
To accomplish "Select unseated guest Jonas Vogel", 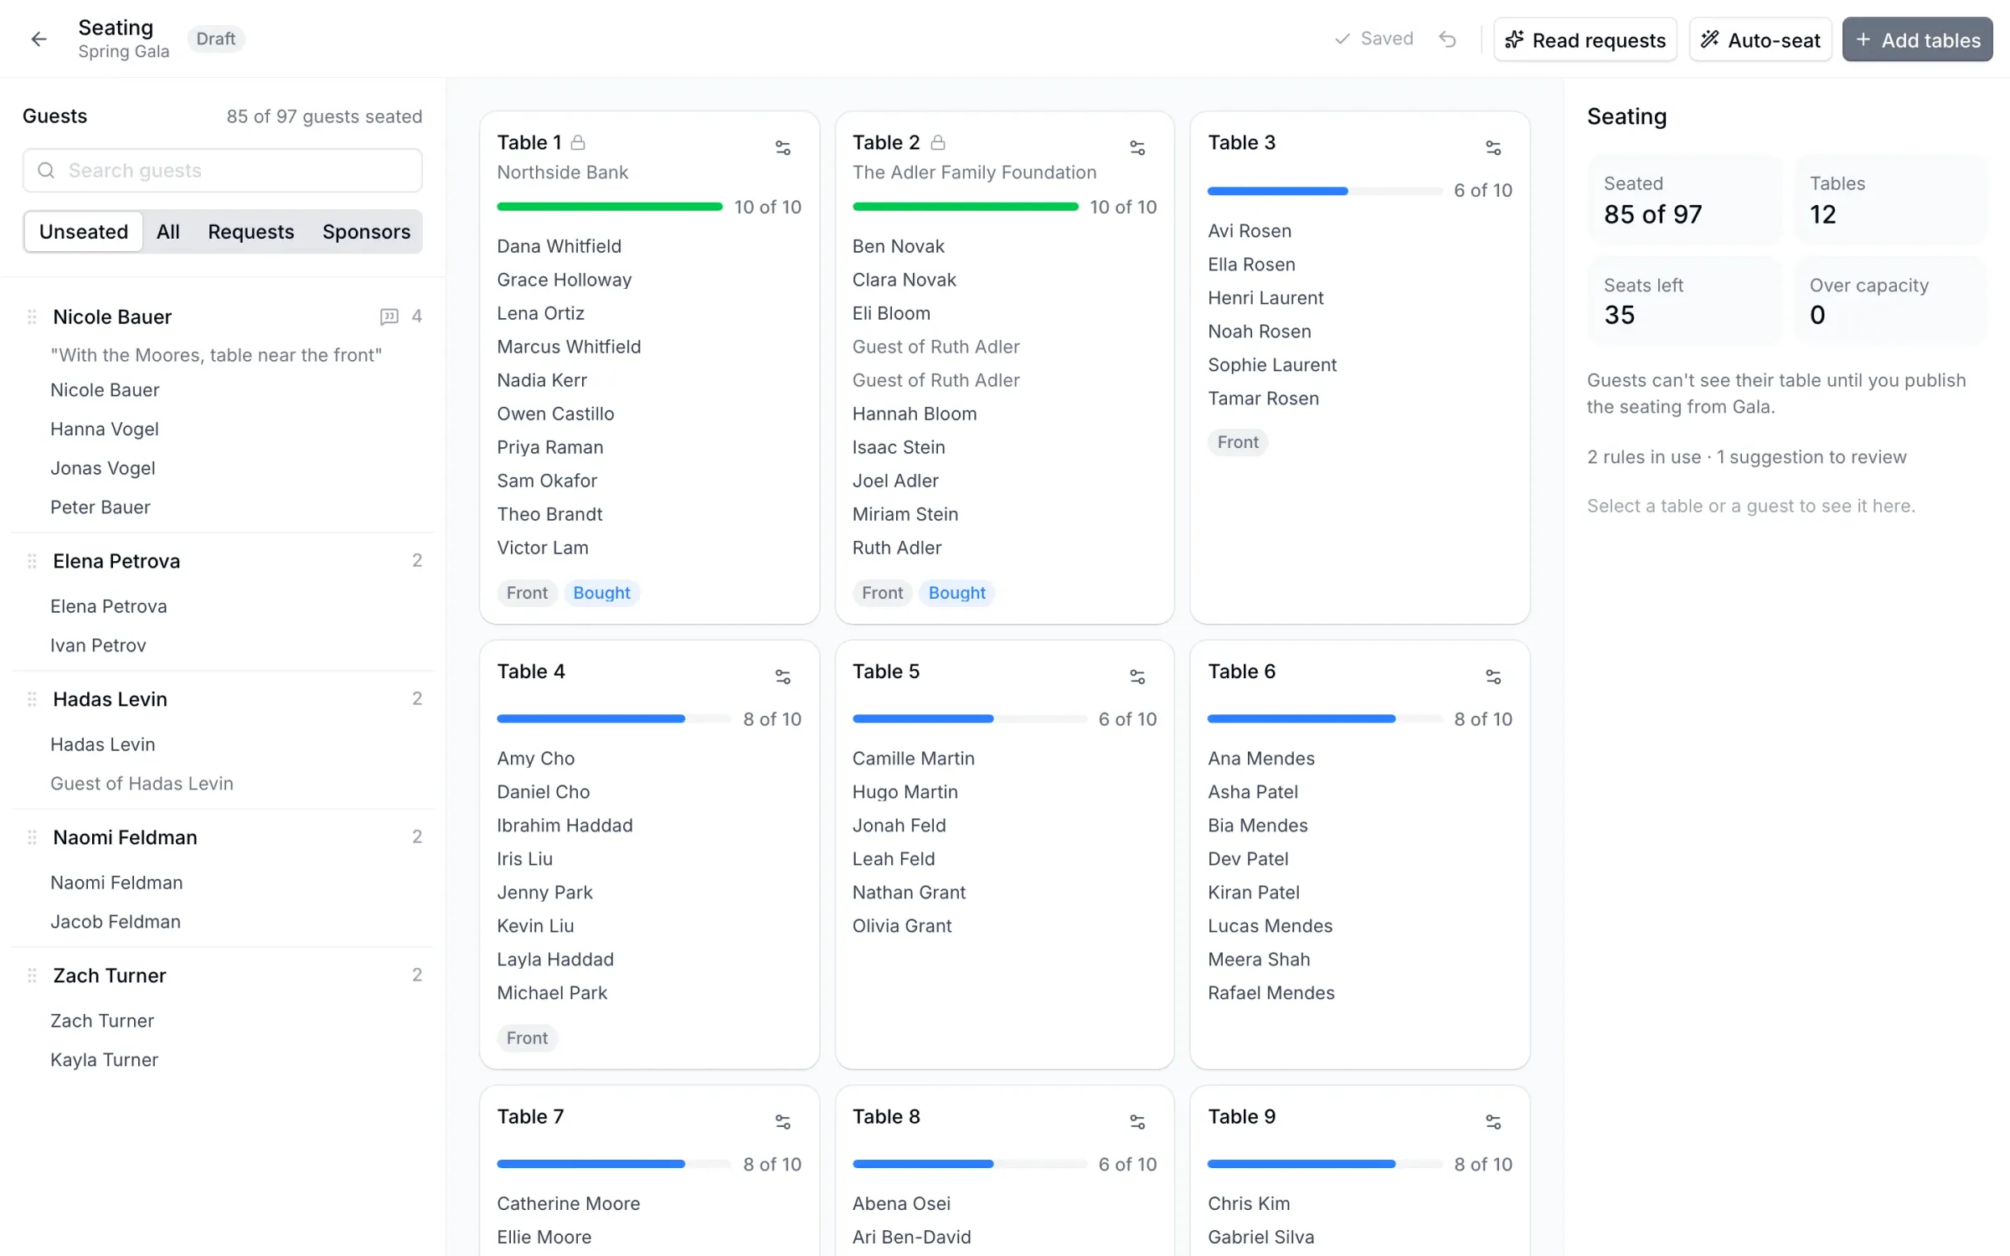I will pyautogui.click(x=103, y=468).
